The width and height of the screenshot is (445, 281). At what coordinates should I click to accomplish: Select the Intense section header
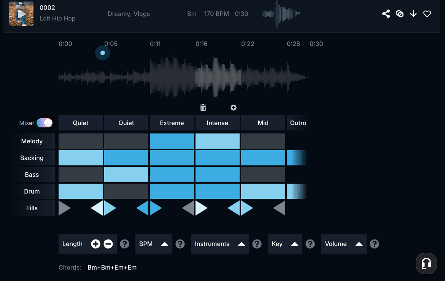218,123
